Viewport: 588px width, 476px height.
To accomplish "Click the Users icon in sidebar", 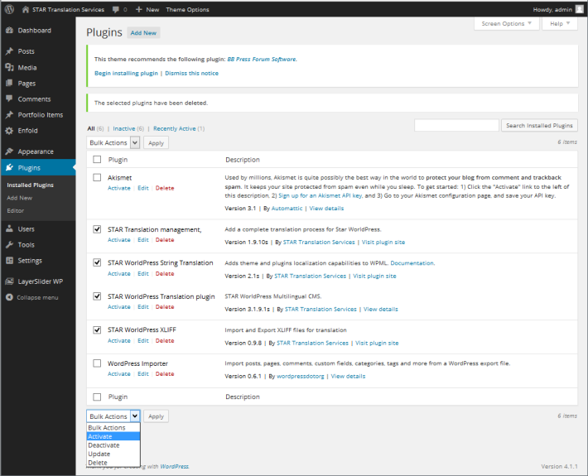I will click(x=9, y=228).
